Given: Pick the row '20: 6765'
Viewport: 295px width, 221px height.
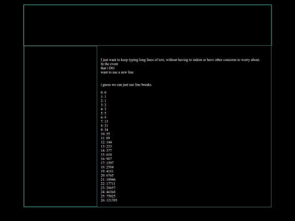Looking at the screenshot, I should tap(107, 175).
